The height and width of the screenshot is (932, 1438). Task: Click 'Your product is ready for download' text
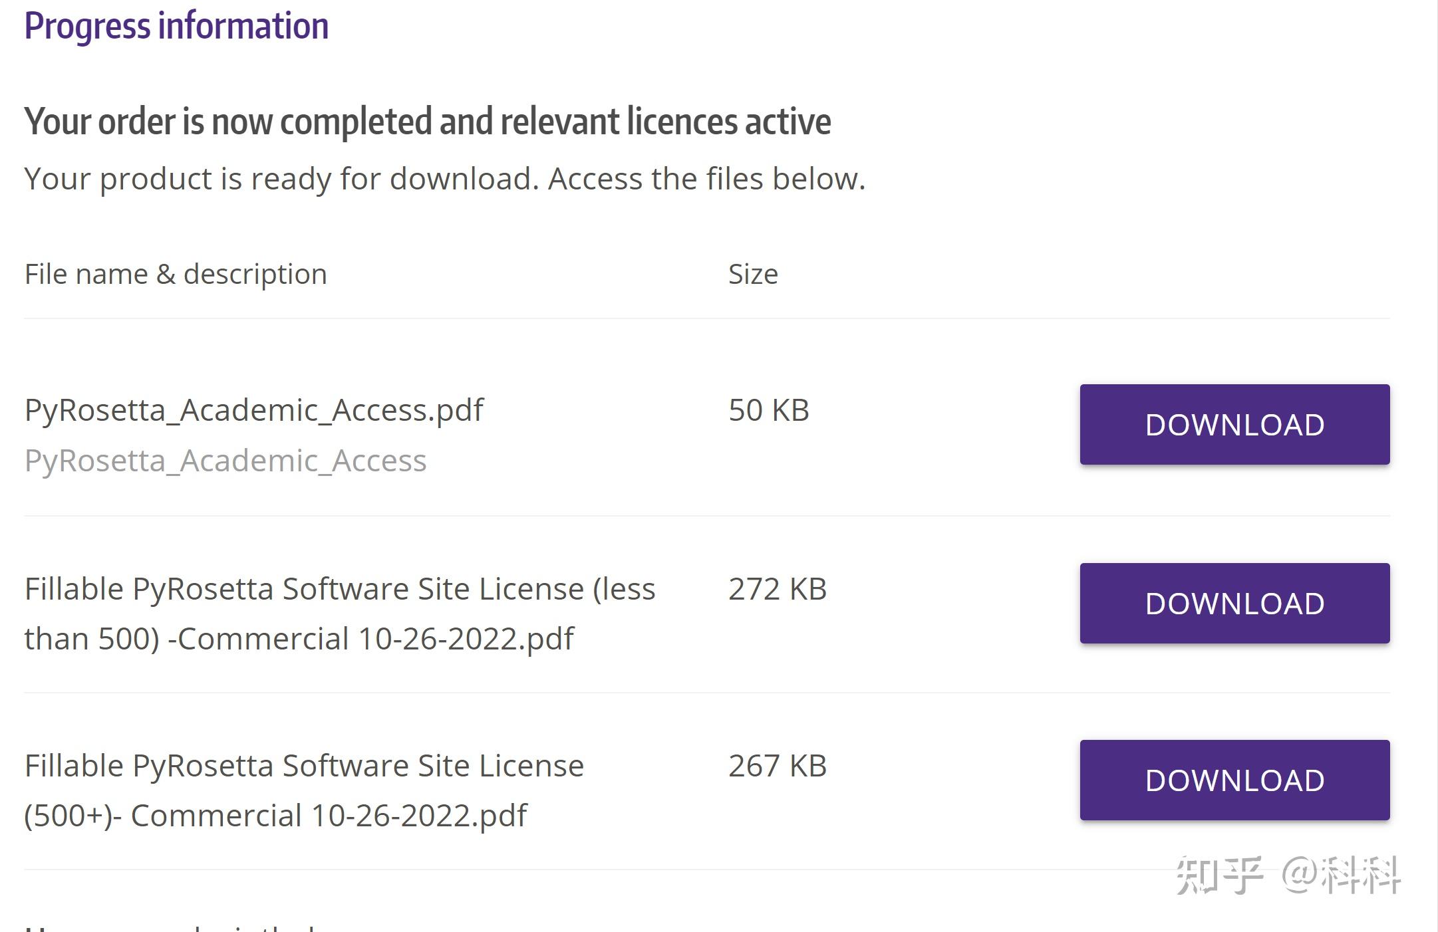tap(281, 179)
